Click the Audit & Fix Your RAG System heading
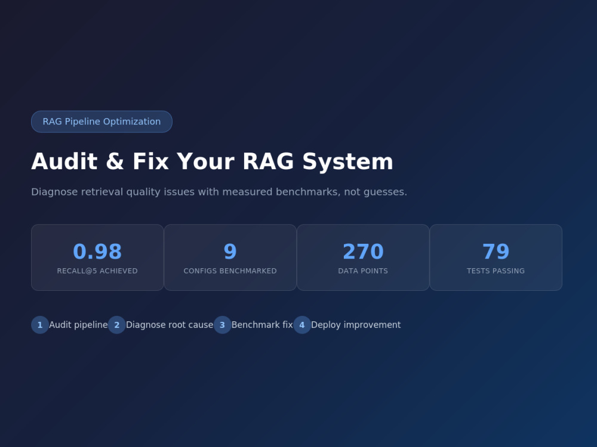Viewport: 597px width, 447px height. point(212,161)
